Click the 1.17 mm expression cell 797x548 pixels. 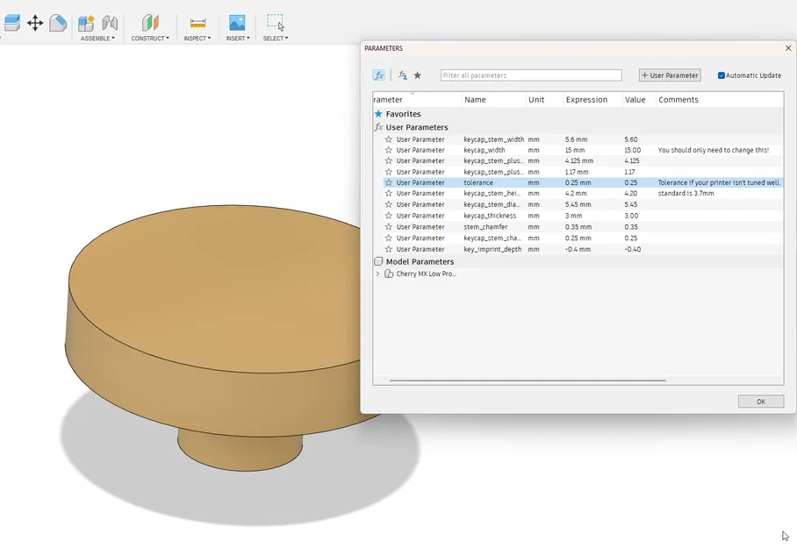pos(577,172)
